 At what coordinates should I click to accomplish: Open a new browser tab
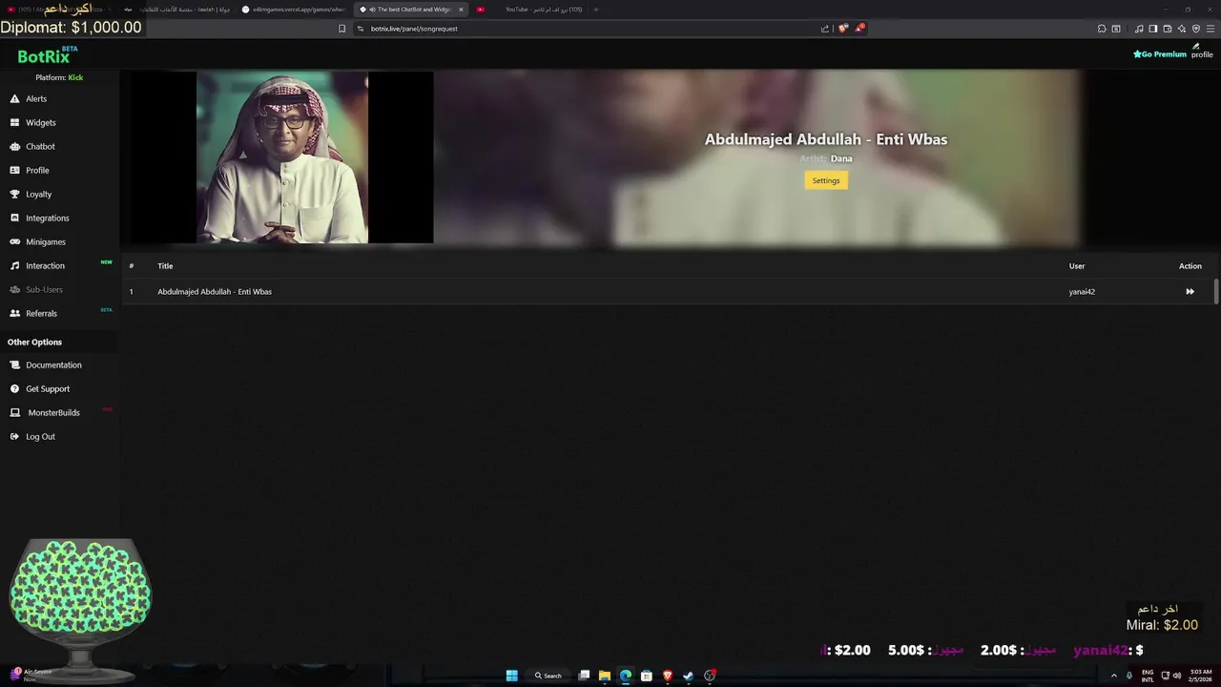596,10
